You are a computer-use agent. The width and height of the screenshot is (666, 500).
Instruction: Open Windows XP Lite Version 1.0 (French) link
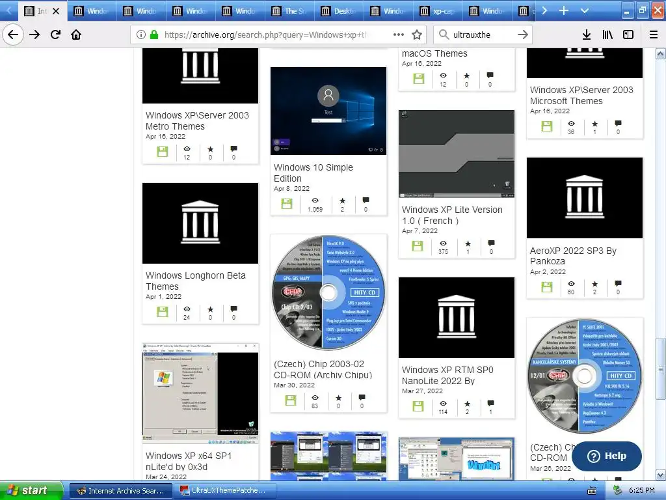(452, 215)
